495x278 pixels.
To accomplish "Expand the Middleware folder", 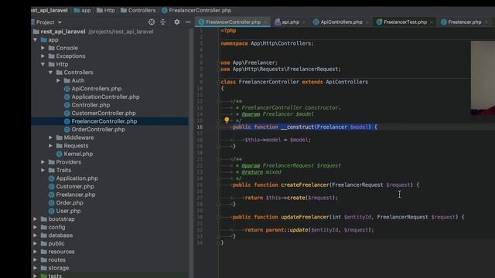I will point(50,137).
